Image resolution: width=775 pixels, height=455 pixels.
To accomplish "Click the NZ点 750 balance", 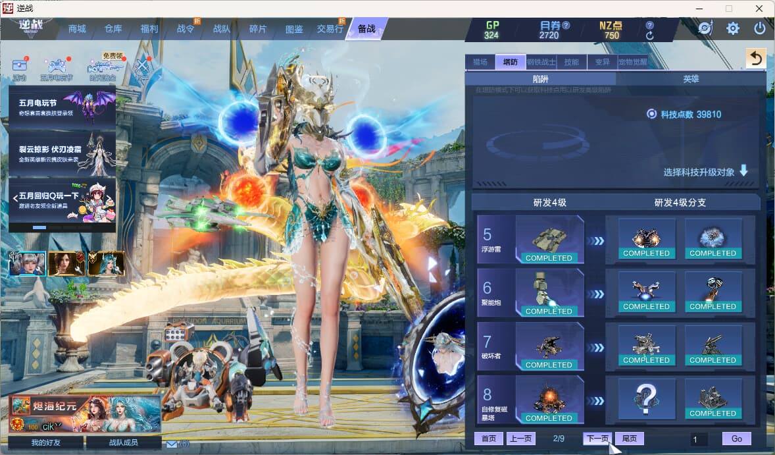I will point(611,30).
